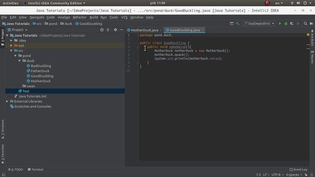
Task: Click the duck breadcrumb
Action: click(66, 24)
